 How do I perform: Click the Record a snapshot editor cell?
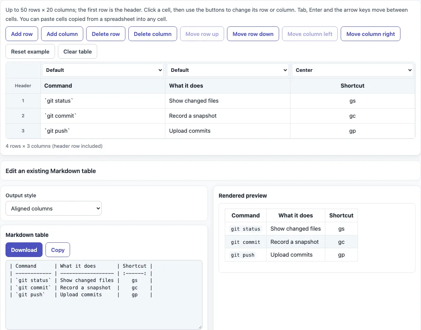click(228, 116)
